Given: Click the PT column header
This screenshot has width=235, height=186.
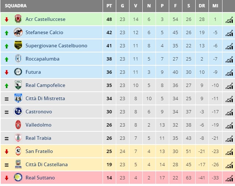Looking at the screenshot, I should click(109, 6).
